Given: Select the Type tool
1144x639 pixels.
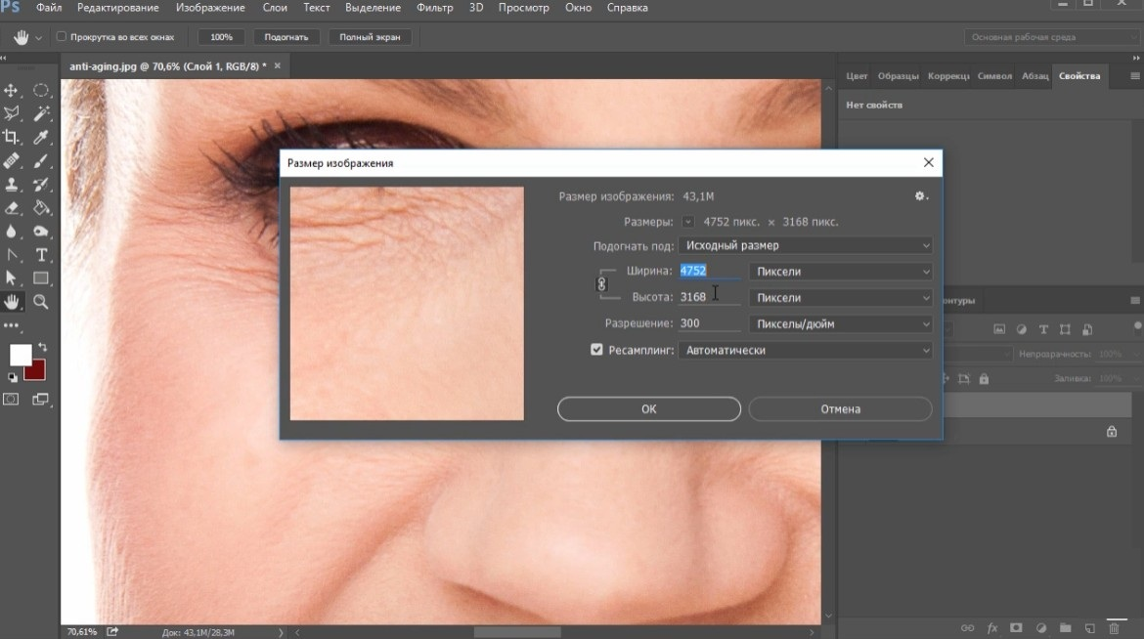Looking at the screenshot, I should coord(41,255).
